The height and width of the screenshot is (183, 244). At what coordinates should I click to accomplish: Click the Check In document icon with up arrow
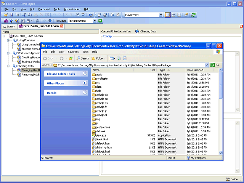click(x=100, y=15)
